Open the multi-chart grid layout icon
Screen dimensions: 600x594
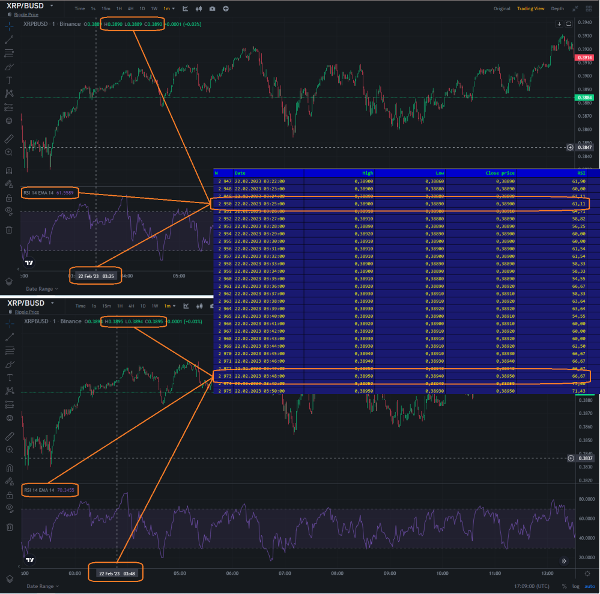click(589, 8)
